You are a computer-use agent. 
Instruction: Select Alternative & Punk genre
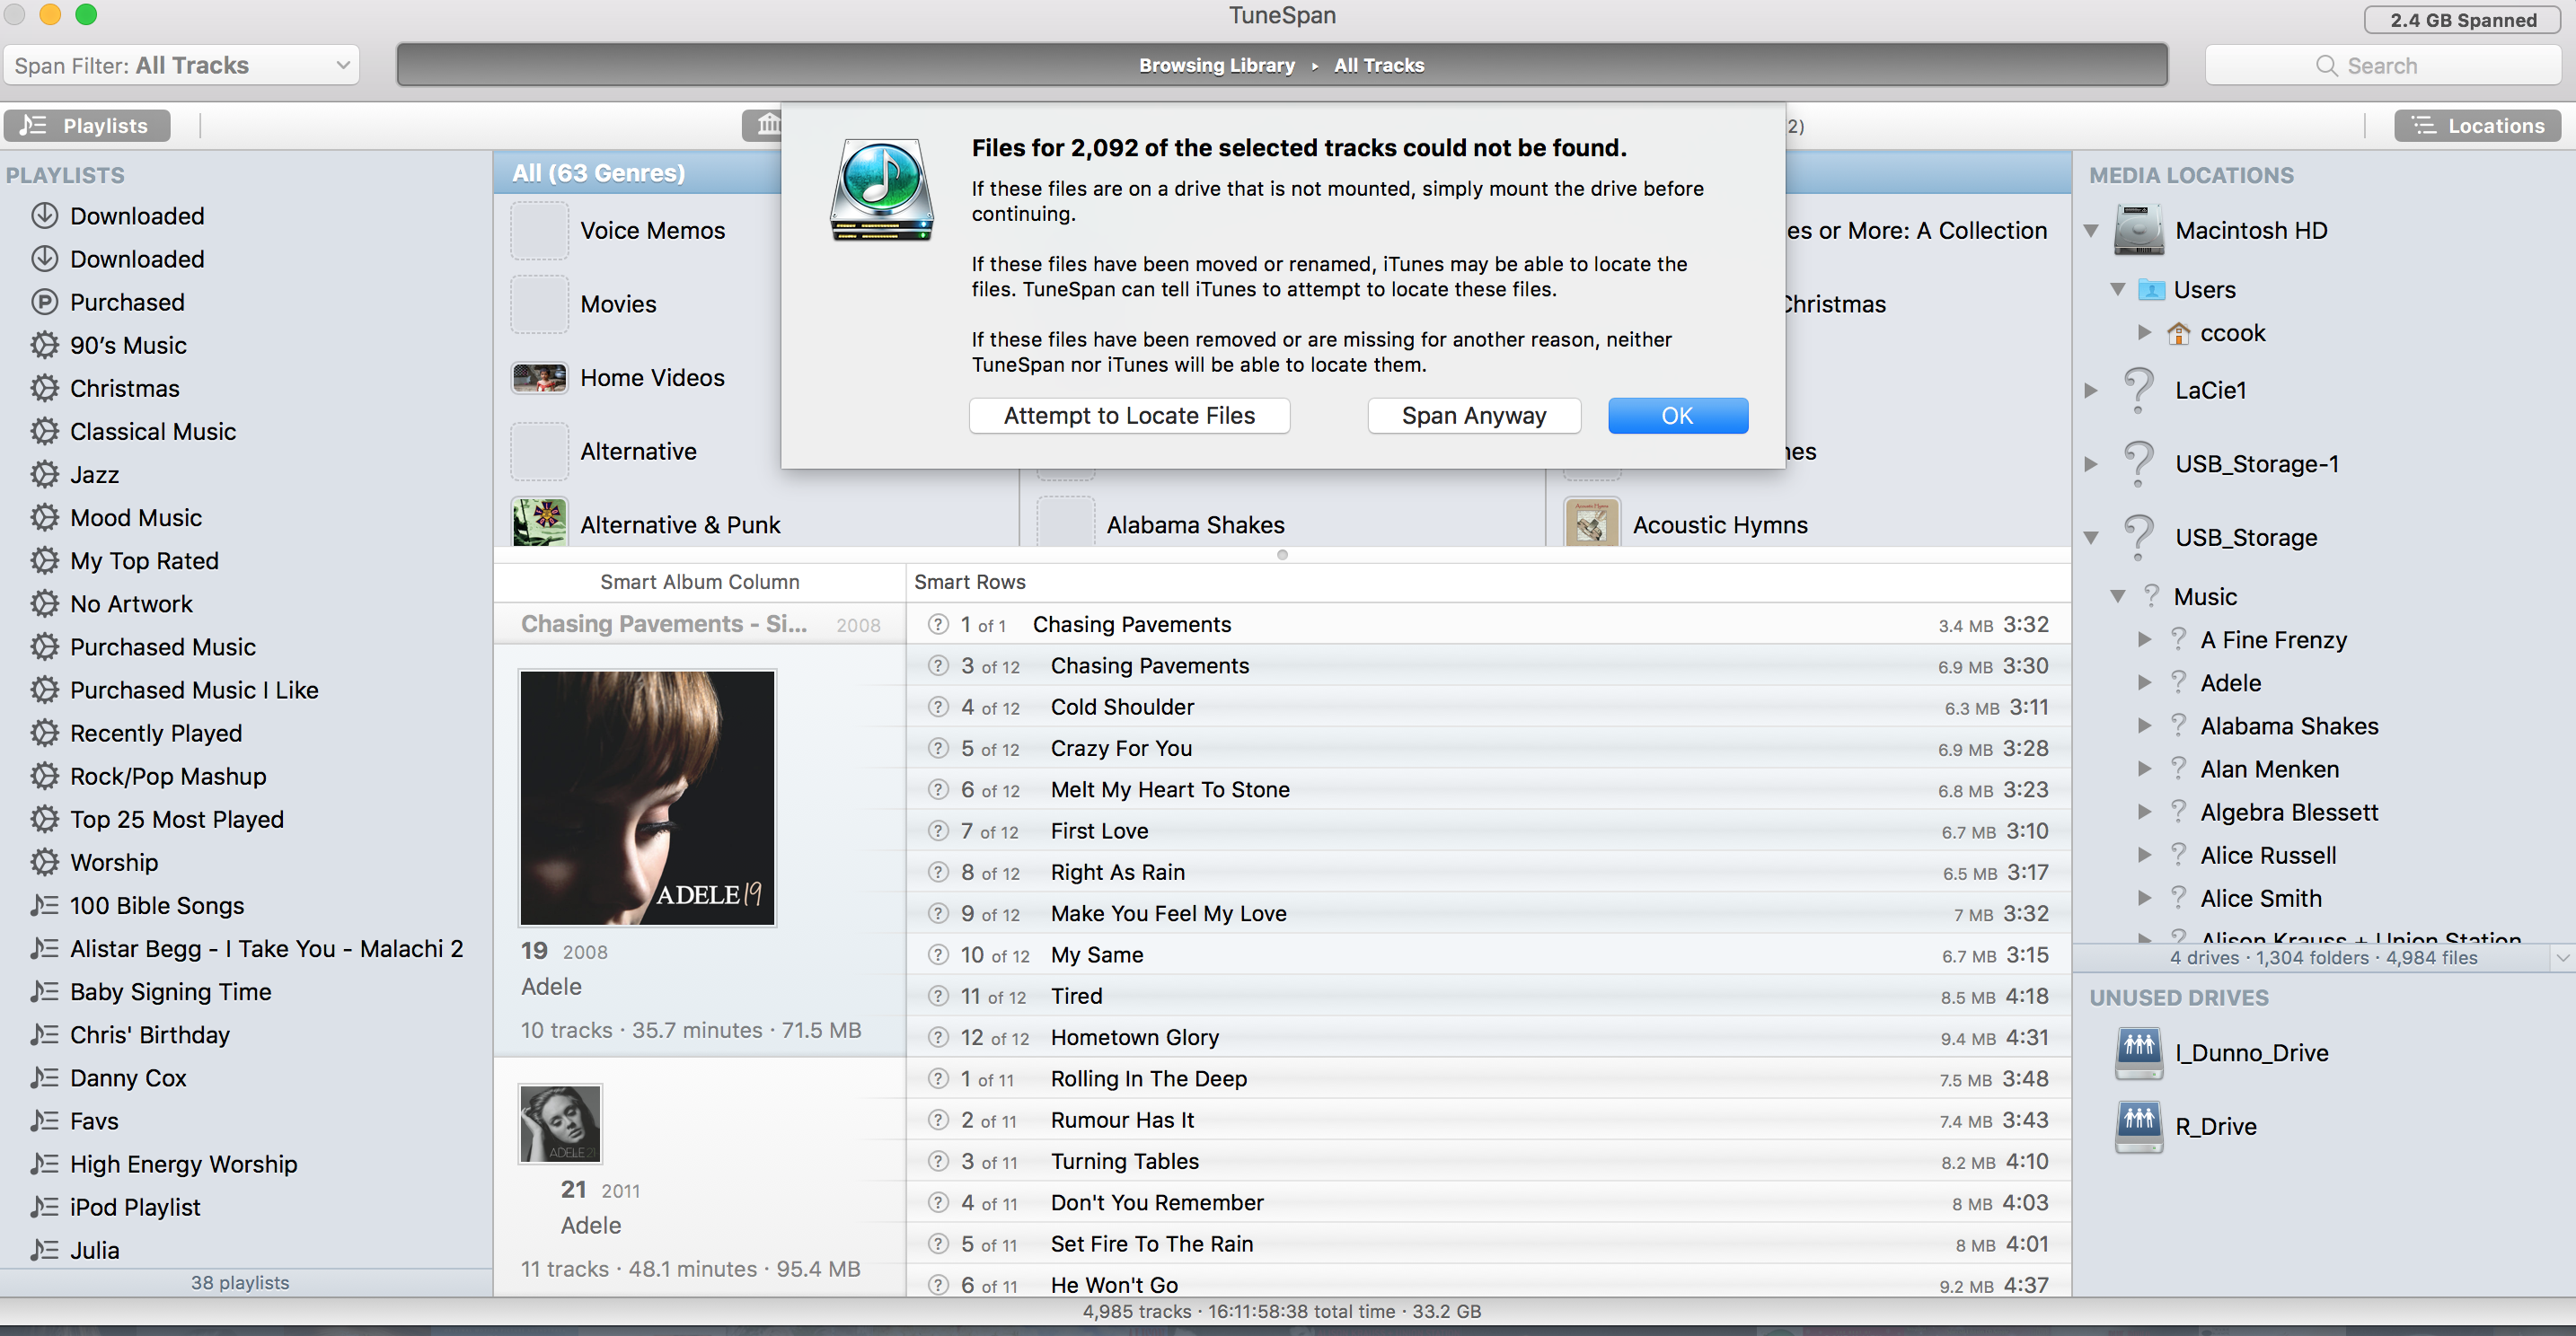point(680,524)
